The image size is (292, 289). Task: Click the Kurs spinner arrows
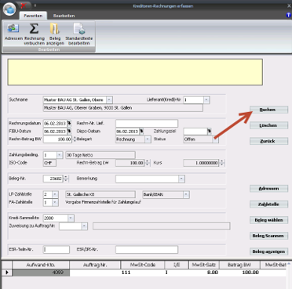[222, 163]
